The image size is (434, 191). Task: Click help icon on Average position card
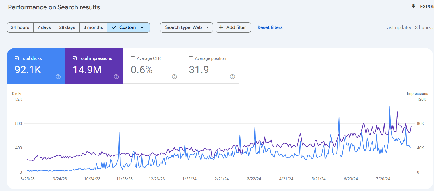pos(232,77)
